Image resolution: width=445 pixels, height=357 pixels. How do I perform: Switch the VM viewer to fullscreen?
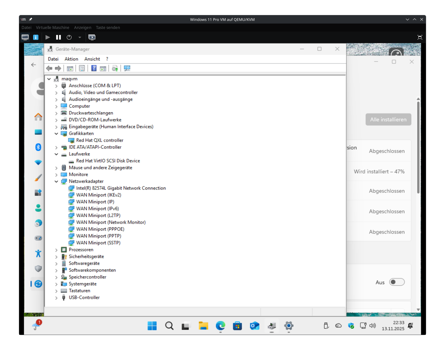click(x=420, y=37)
